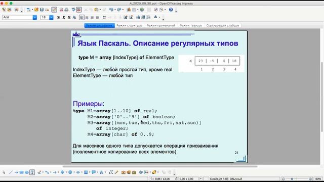Click the Paste clipboard icon

click(x=96, y=10)
